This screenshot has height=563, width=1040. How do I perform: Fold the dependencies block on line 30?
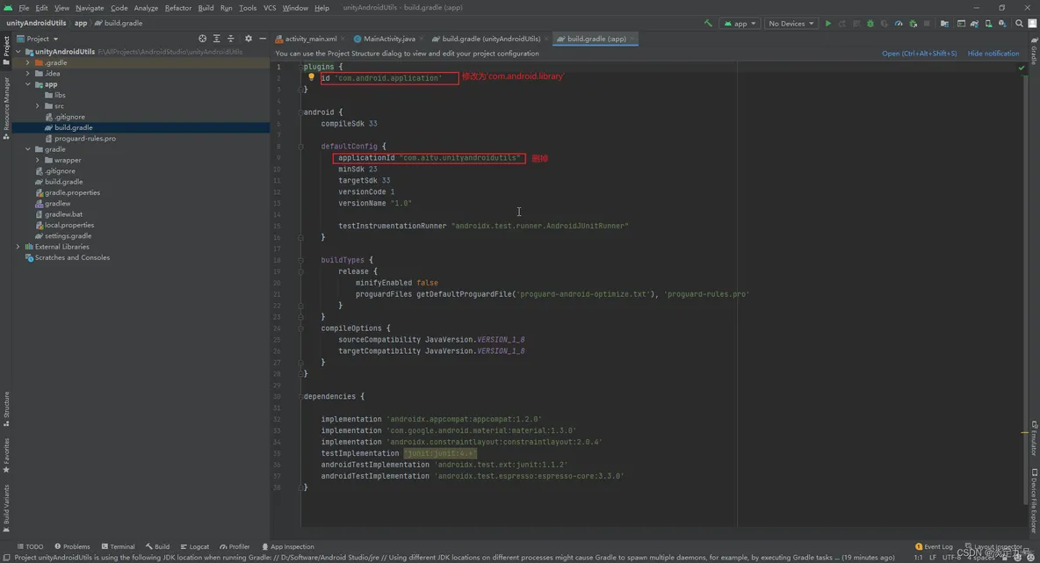300,396
